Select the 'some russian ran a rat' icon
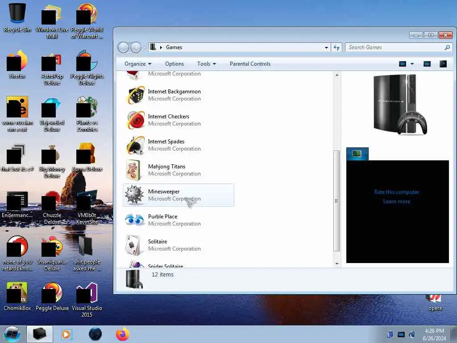 point(17,114)
